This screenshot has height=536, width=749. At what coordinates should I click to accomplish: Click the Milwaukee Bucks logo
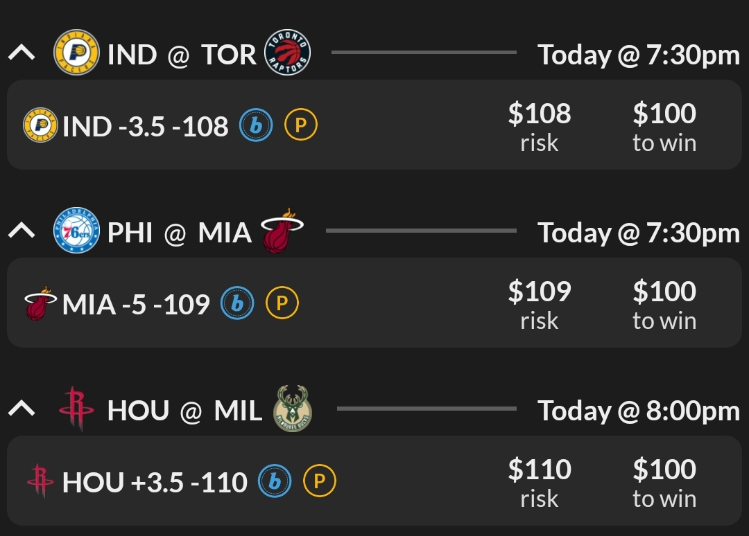(x=292, y=409)
